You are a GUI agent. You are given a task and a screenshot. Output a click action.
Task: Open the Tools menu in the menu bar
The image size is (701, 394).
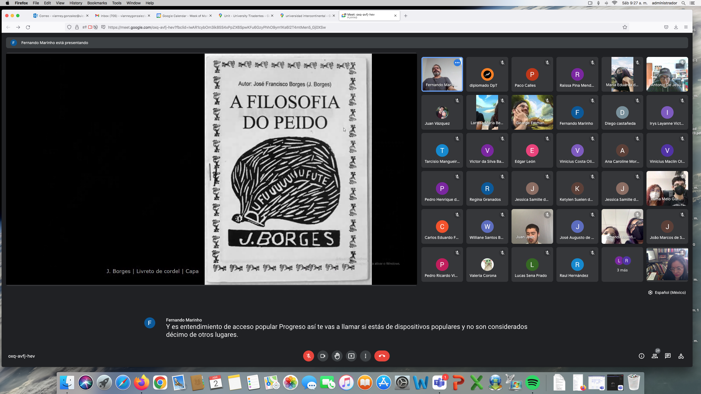pyautogui.click(x=117, y=3)
